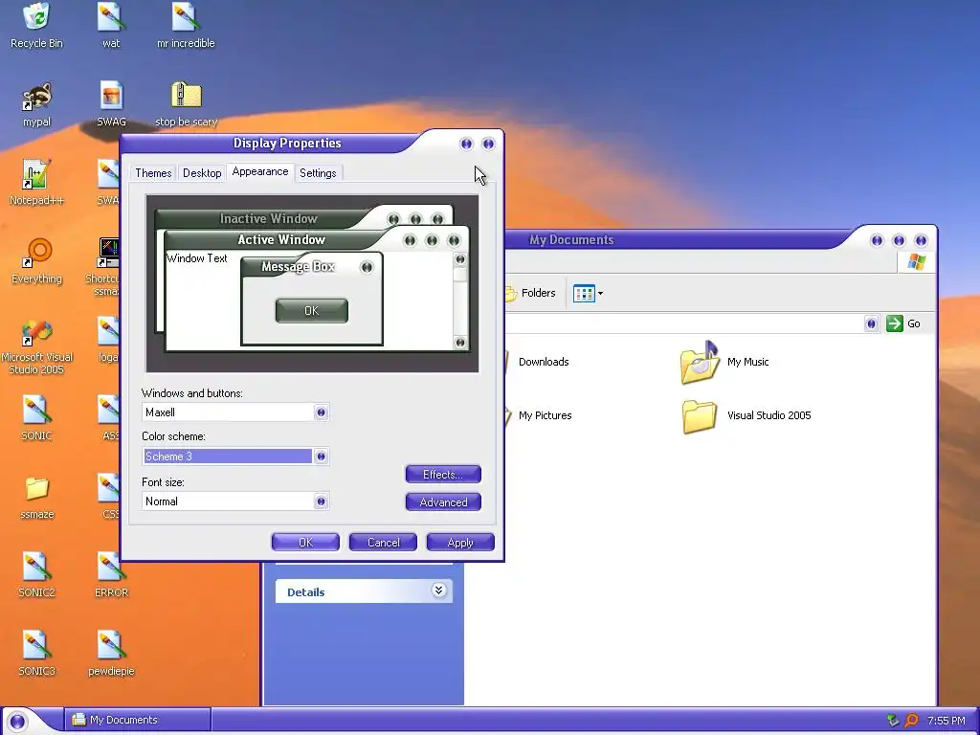This screenshot has width=980, height=735.
Task: Select the ssmaze folder icon
Action: (x=36, y=489)
